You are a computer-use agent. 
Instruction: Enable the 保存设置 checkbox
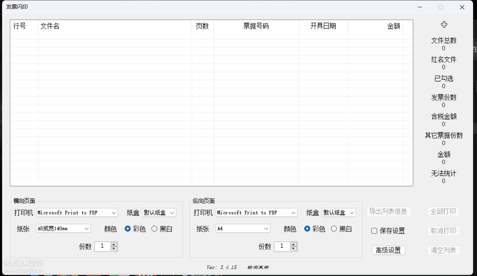375,231
